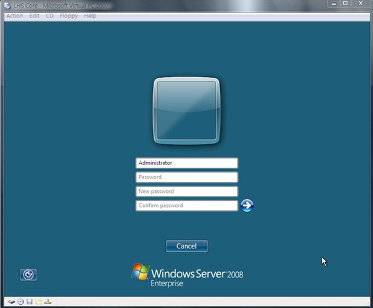Open the Help menu
The width and height of the screenshot is (373, 308).
click(x=90, y=16)
